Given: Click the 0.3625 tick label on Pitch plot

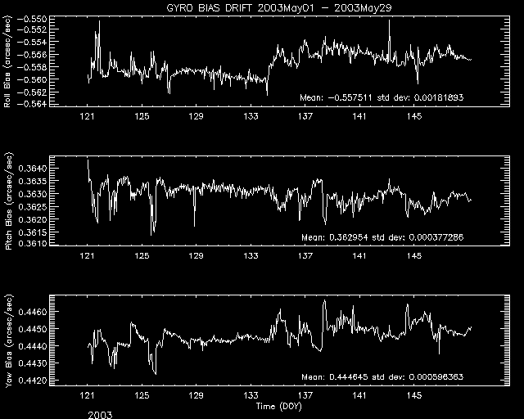Looking at the screenshot, I should pos(33,206).
